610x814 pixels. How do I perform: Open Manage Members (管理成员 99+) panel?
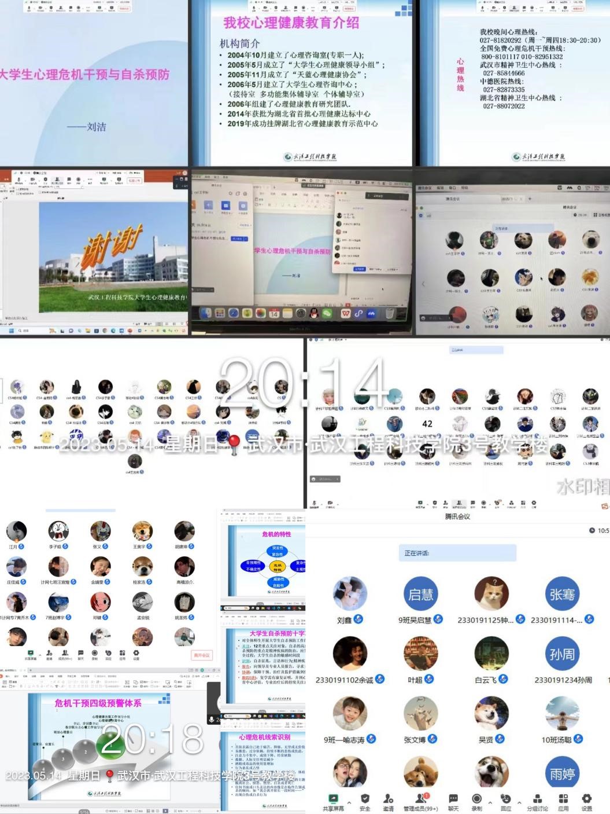[x=420, y=800]
